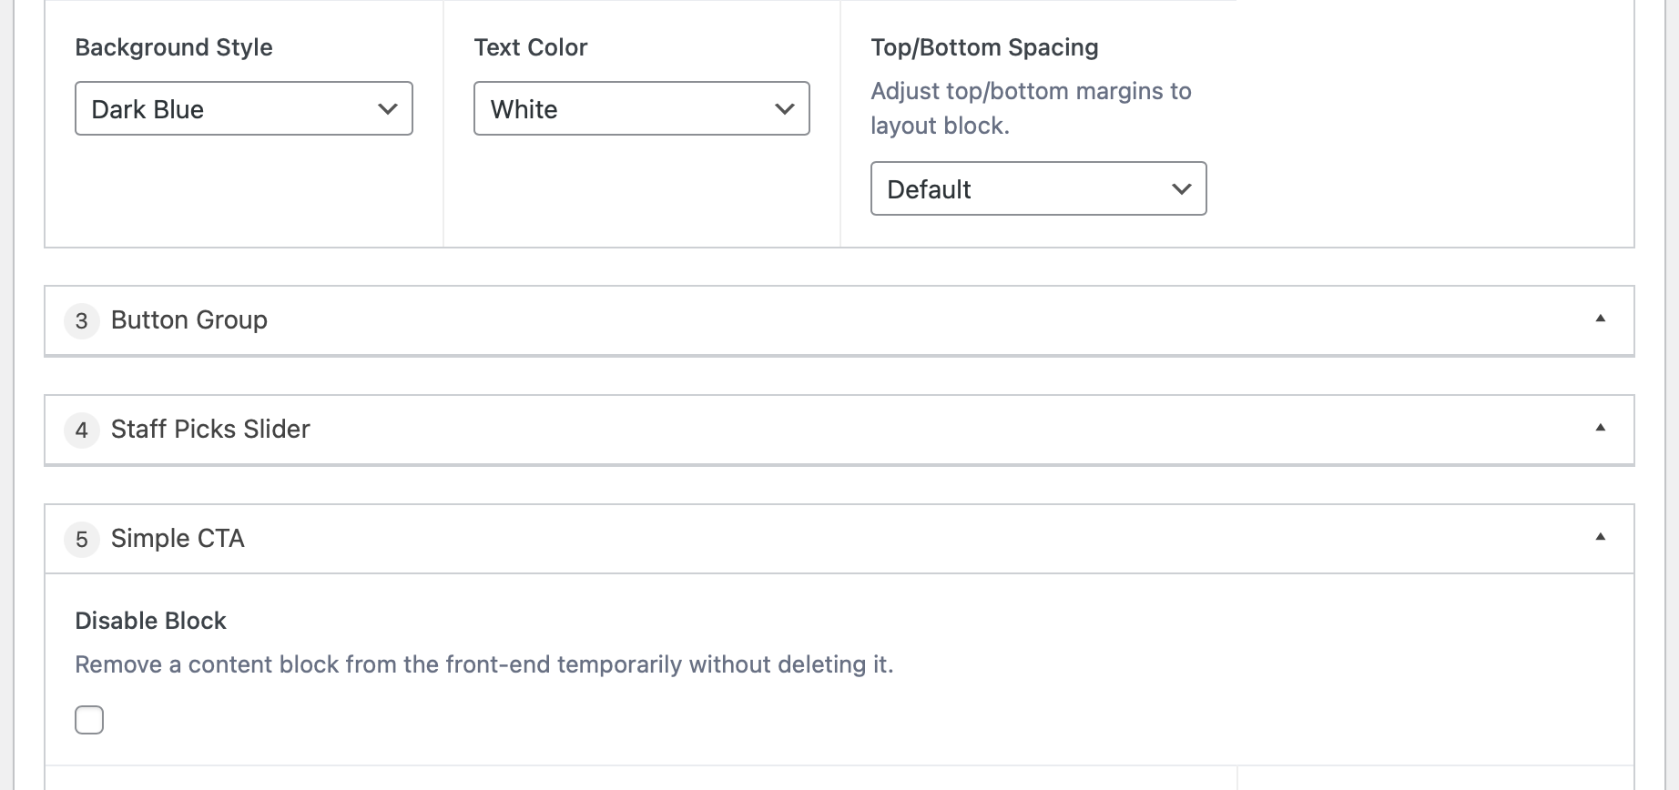Expand the Staff Picks Slider block
Screen dimensions: 1679x790
click(x=839, y=430)
